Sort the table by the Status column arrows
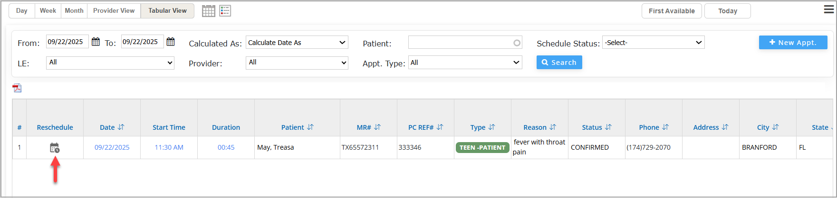Image resolution: width=837 pixels, height=198 pixels. point(608,127)
